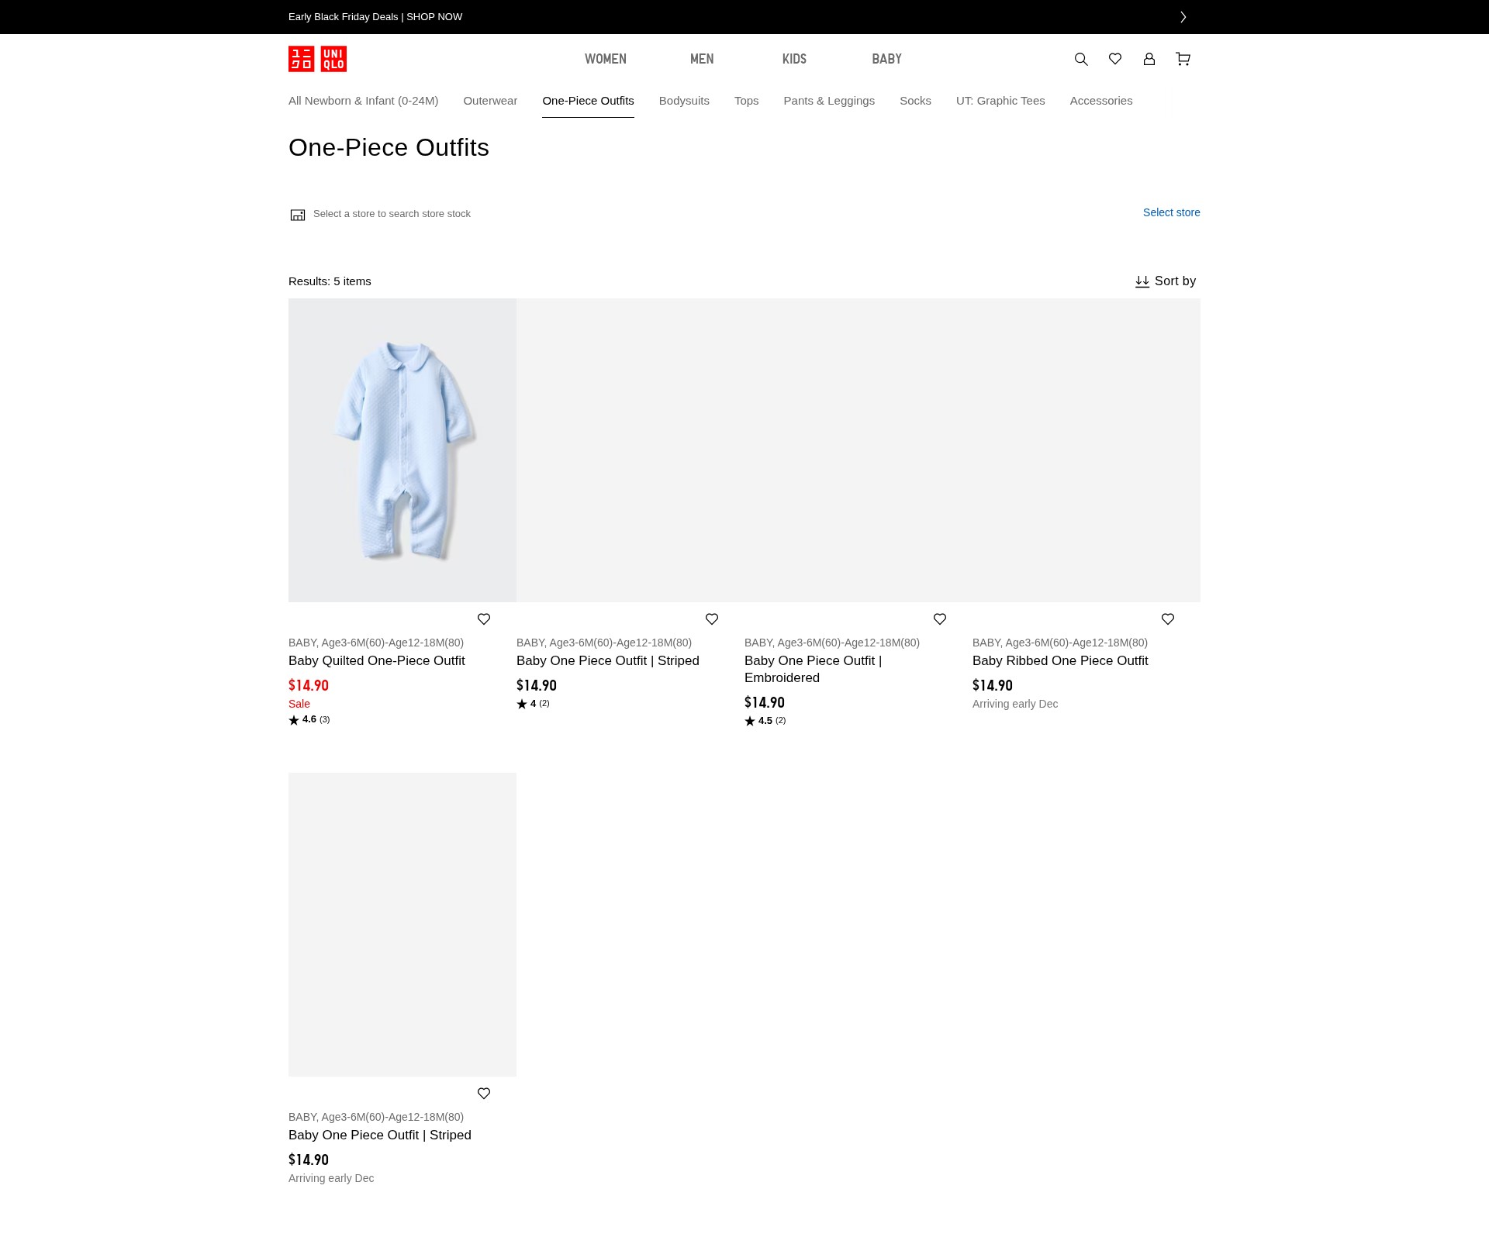This screenshot has height=1244, width=1489.
Task: Open the search icon in header
Action: [x=1081, y=59]
